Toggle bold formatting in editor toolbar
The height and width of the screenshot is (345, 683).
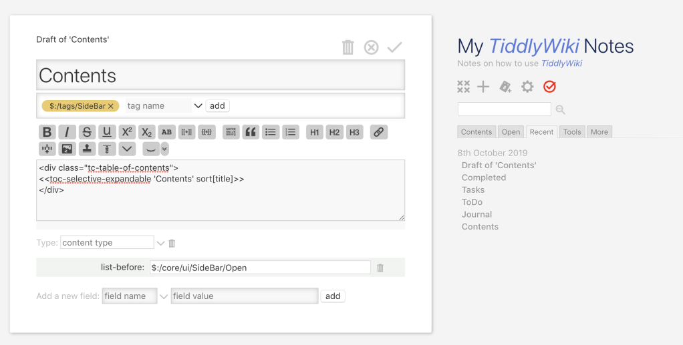point(47,132)
